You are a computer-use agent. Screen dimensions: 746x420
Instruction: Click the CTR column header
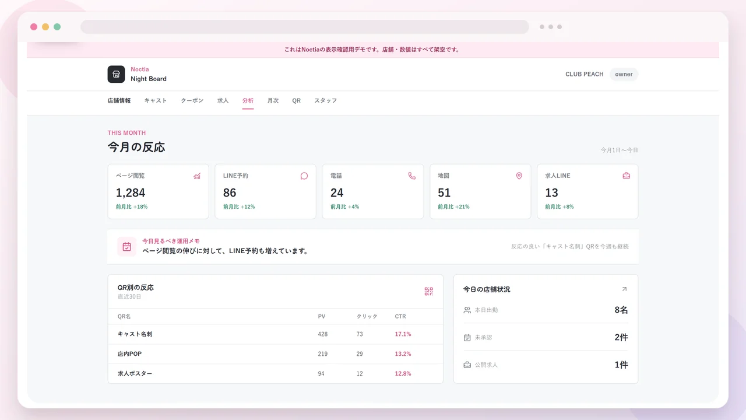400,317
